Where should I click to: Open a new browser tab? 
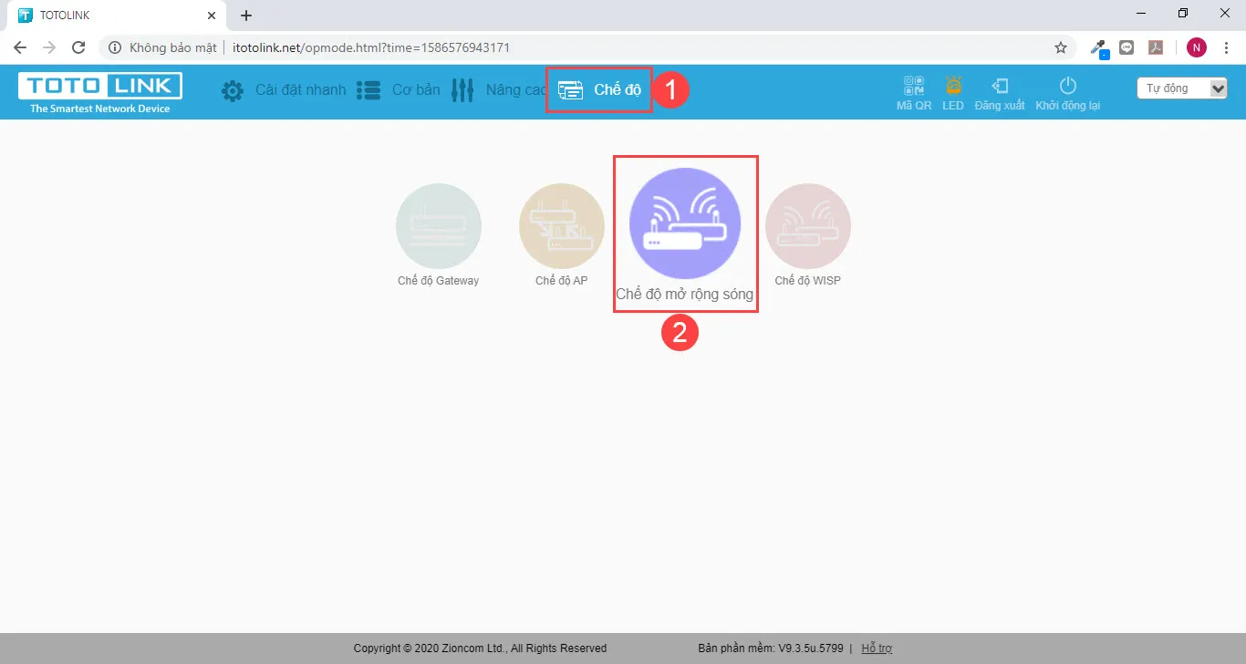pyautogui.click(x=246, y=16)
